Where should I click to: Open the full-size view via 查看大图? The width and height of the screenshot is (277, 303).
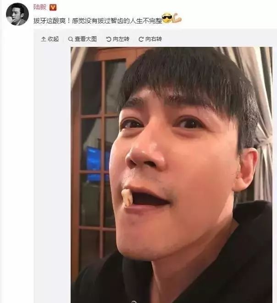[86, 39]
